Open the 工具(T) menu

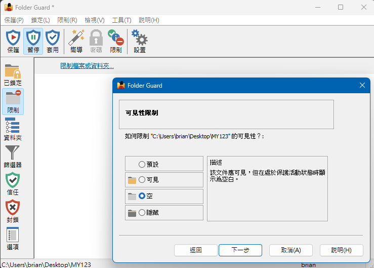(121, 20)
